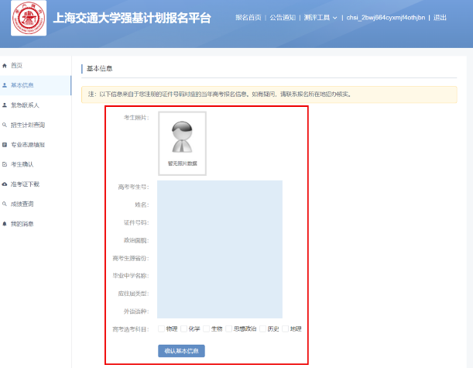Click the search icon beside 招生计划查询
The image size is (473, 368).
click(5, 125)
